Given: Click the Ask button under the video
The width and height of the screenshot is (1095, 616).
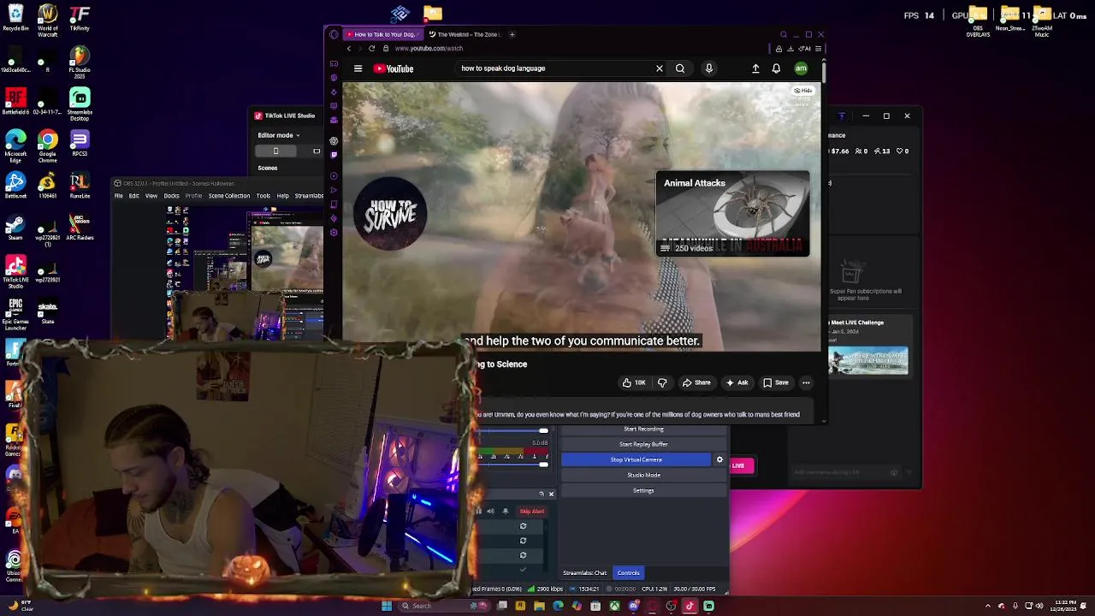Looking at the screenshot, I should coord(737,382).
